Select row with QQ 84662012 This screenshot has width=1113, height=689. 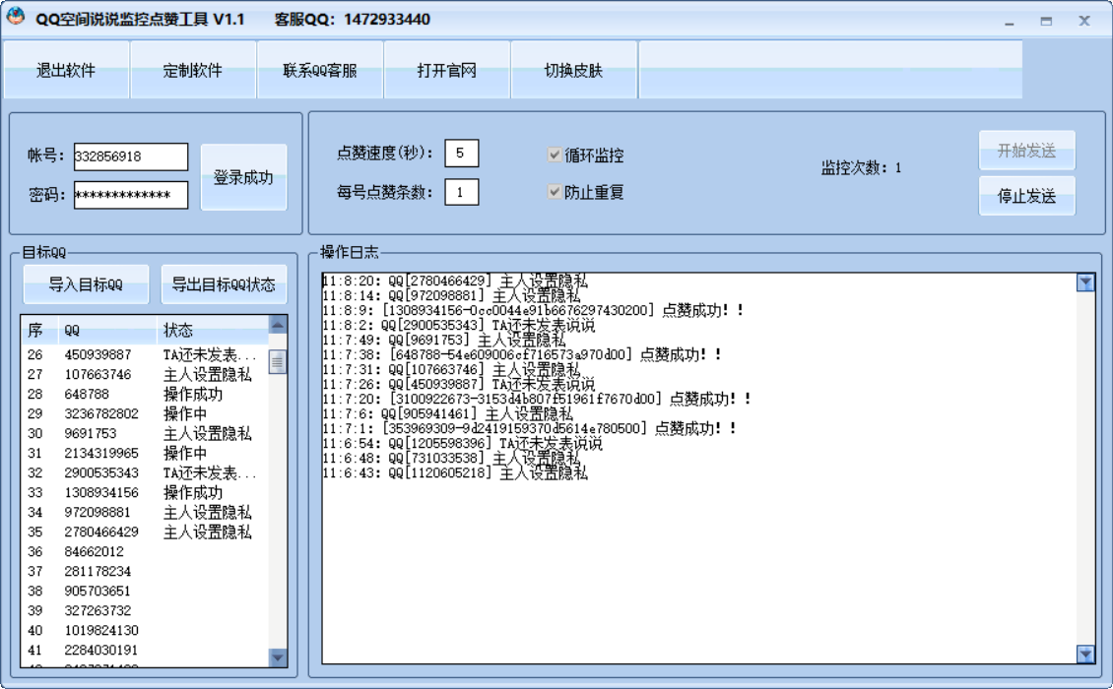click(x=145, y=551)
